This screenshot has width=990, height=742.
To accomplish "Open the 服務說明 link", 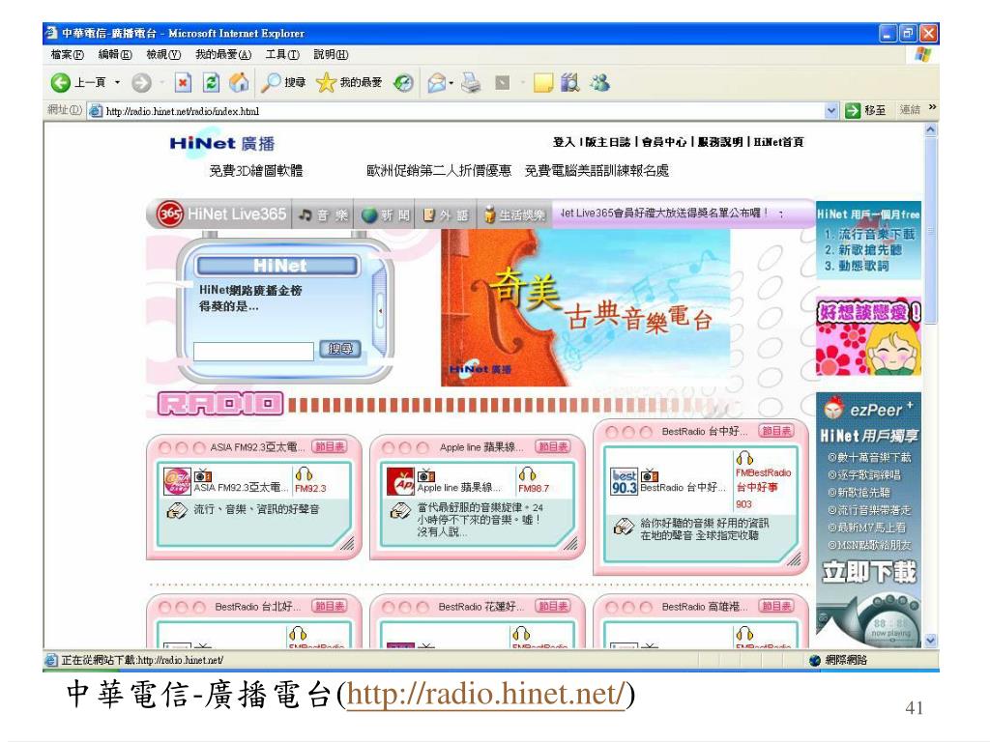I will pos(719,142).
